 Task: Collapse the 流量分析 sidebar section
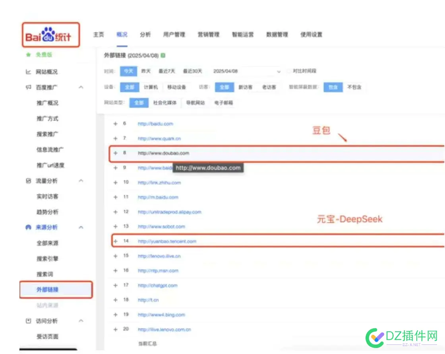click(x=81, y=181)
